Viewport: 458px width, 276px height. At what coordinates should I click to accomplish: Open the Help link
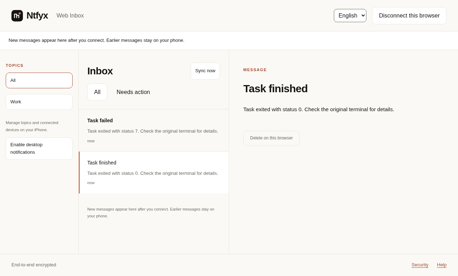442,265
